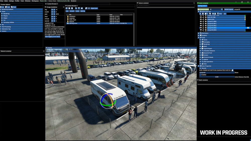Hide the camper05 (803) actor
This screenshot has height=141, width=251.
[201, 28]
